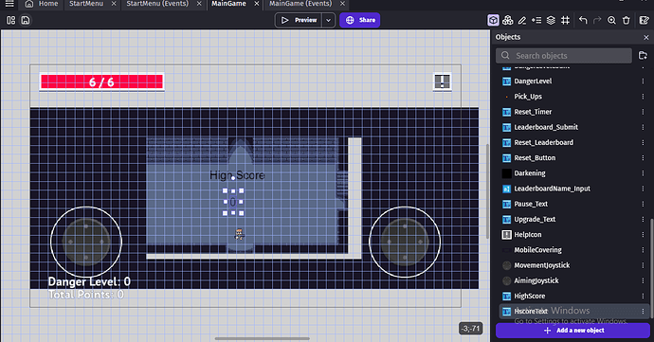Redo the last undone change

click(x=597, y=20)
